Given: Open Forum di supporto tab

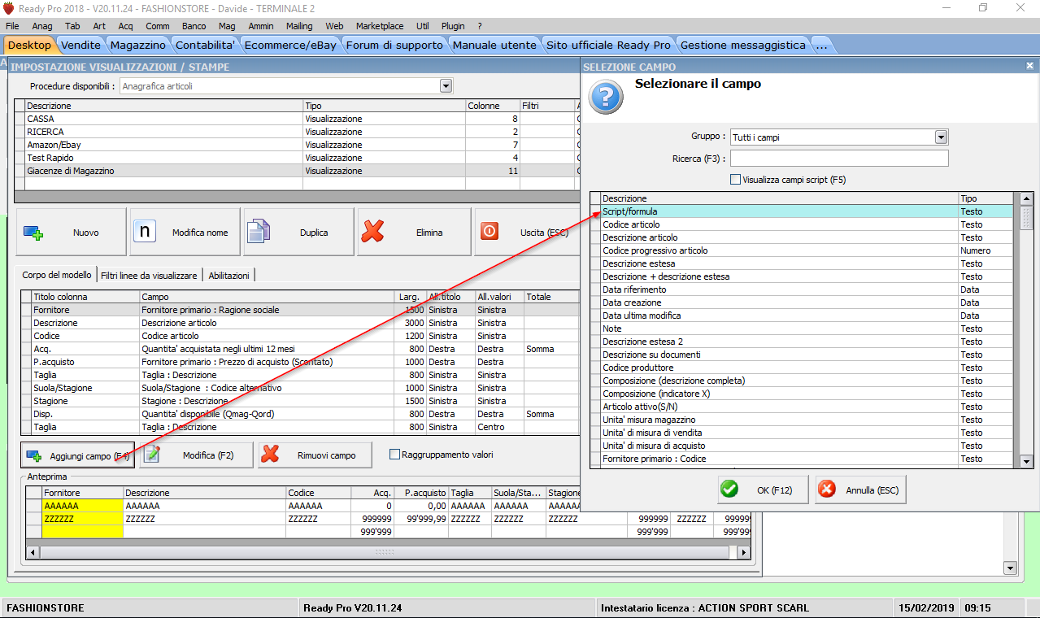Looking at the screenshot, I should (x=395, y=45).
